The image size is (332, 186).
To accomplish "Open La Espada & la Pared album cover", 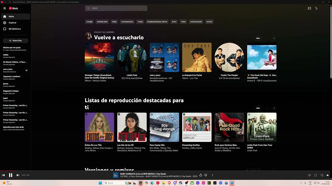I will [x=197, y=57].
